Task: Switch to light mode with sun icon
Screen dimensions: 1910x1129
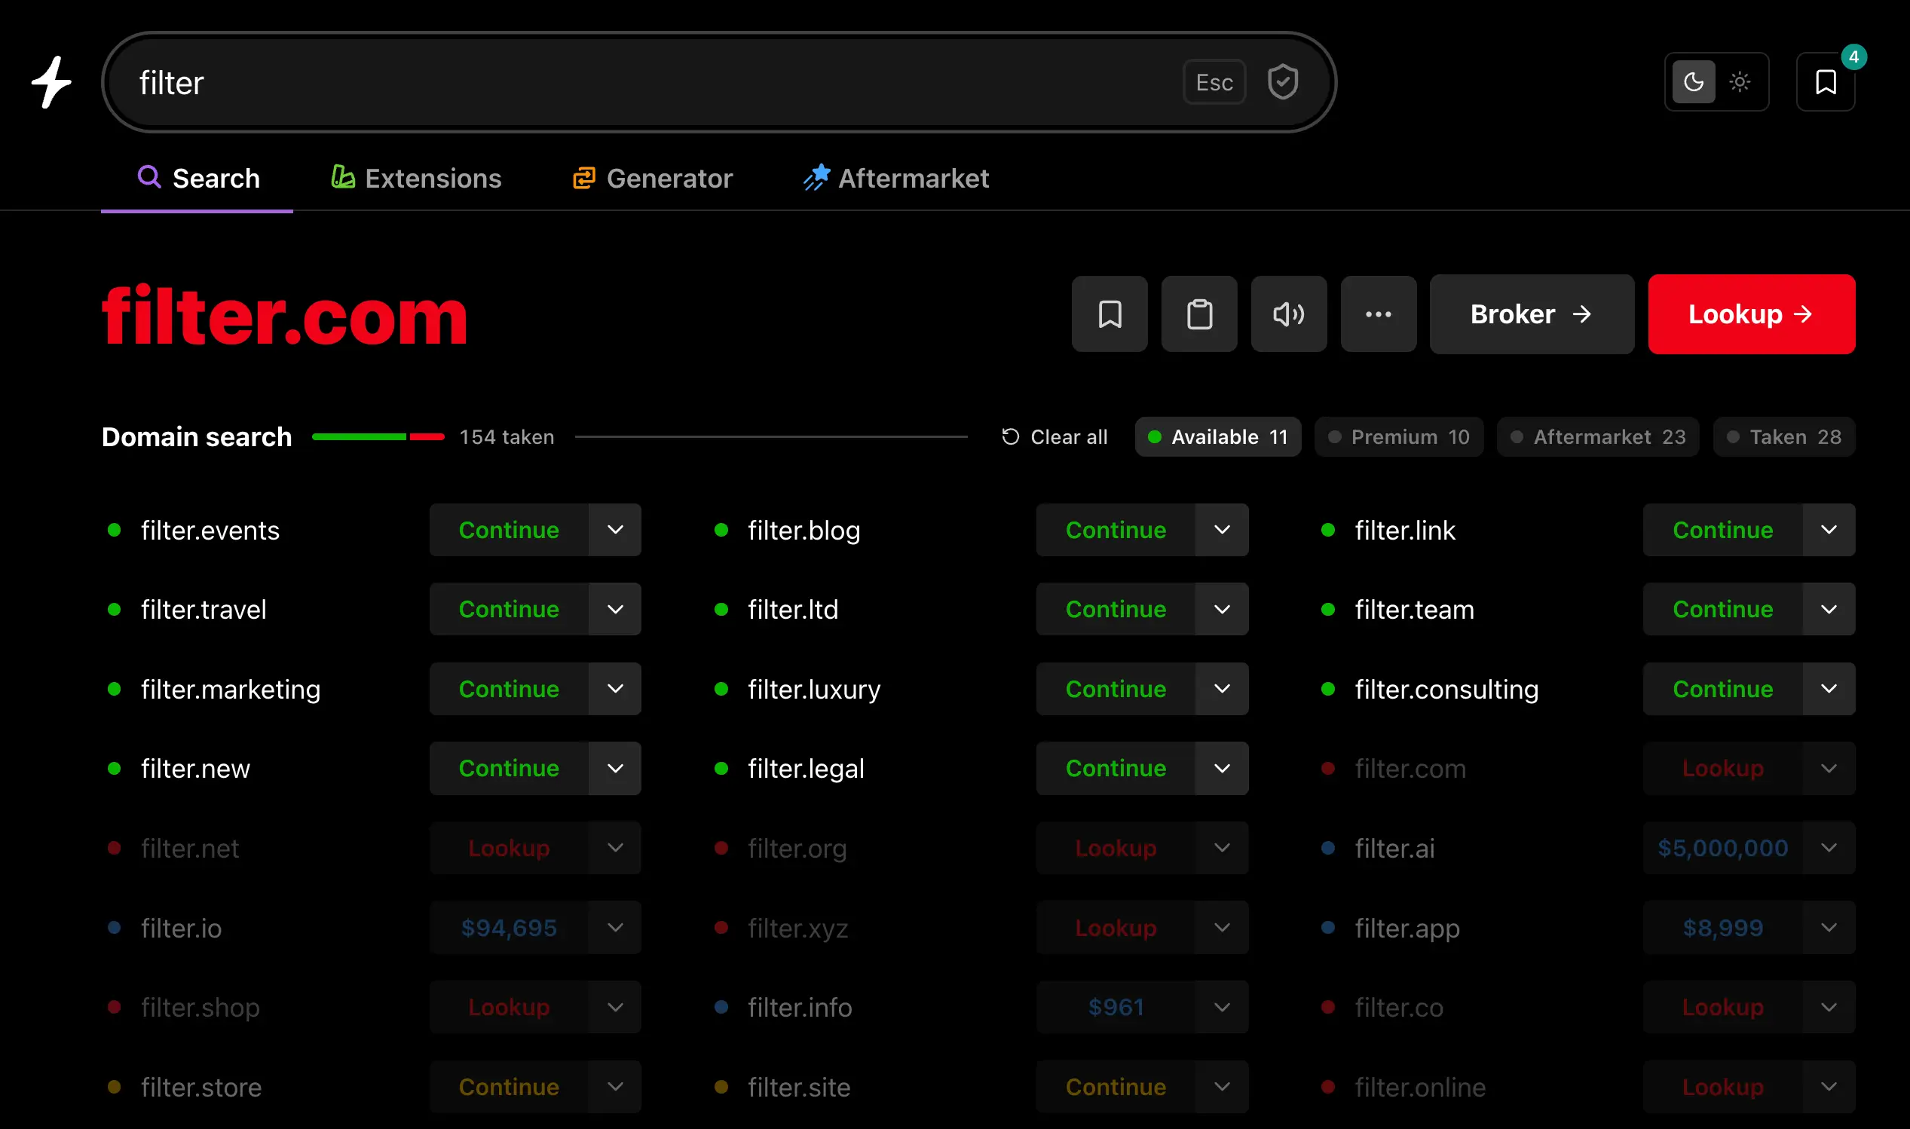Action: [x=1740, y=82]
